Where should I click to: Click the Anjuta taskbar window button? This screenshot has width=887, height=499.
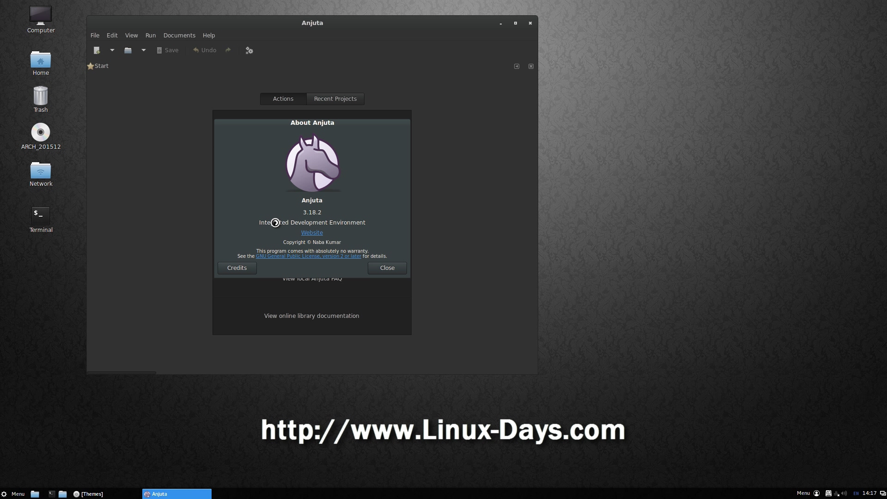pos(177,494)
